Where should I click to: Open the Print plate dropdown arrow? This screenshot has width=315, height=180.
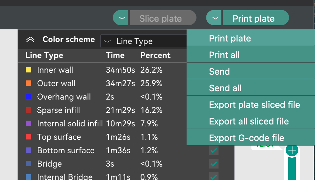click(214, 18)
